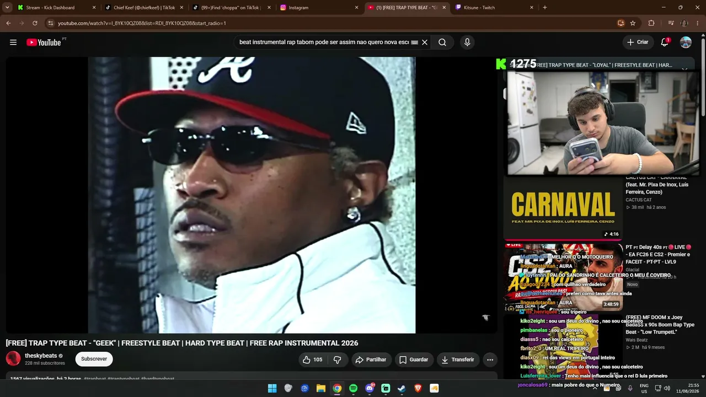Download video with Transferir button
Viewport: 706px width, 397px height.
(x=458, y=360)
